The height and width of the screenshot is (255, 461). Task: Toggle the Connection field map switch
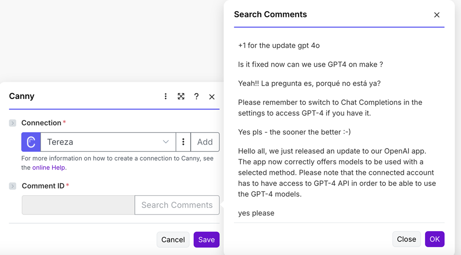pos(13,123)
